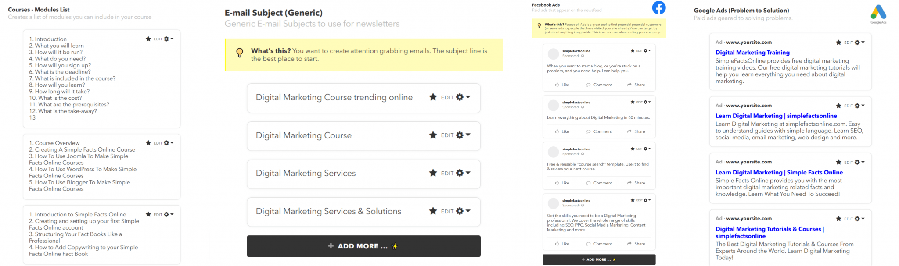
Task: Click the lightbulb icon in E-mail Subject tip
Action: coord(240,53)
